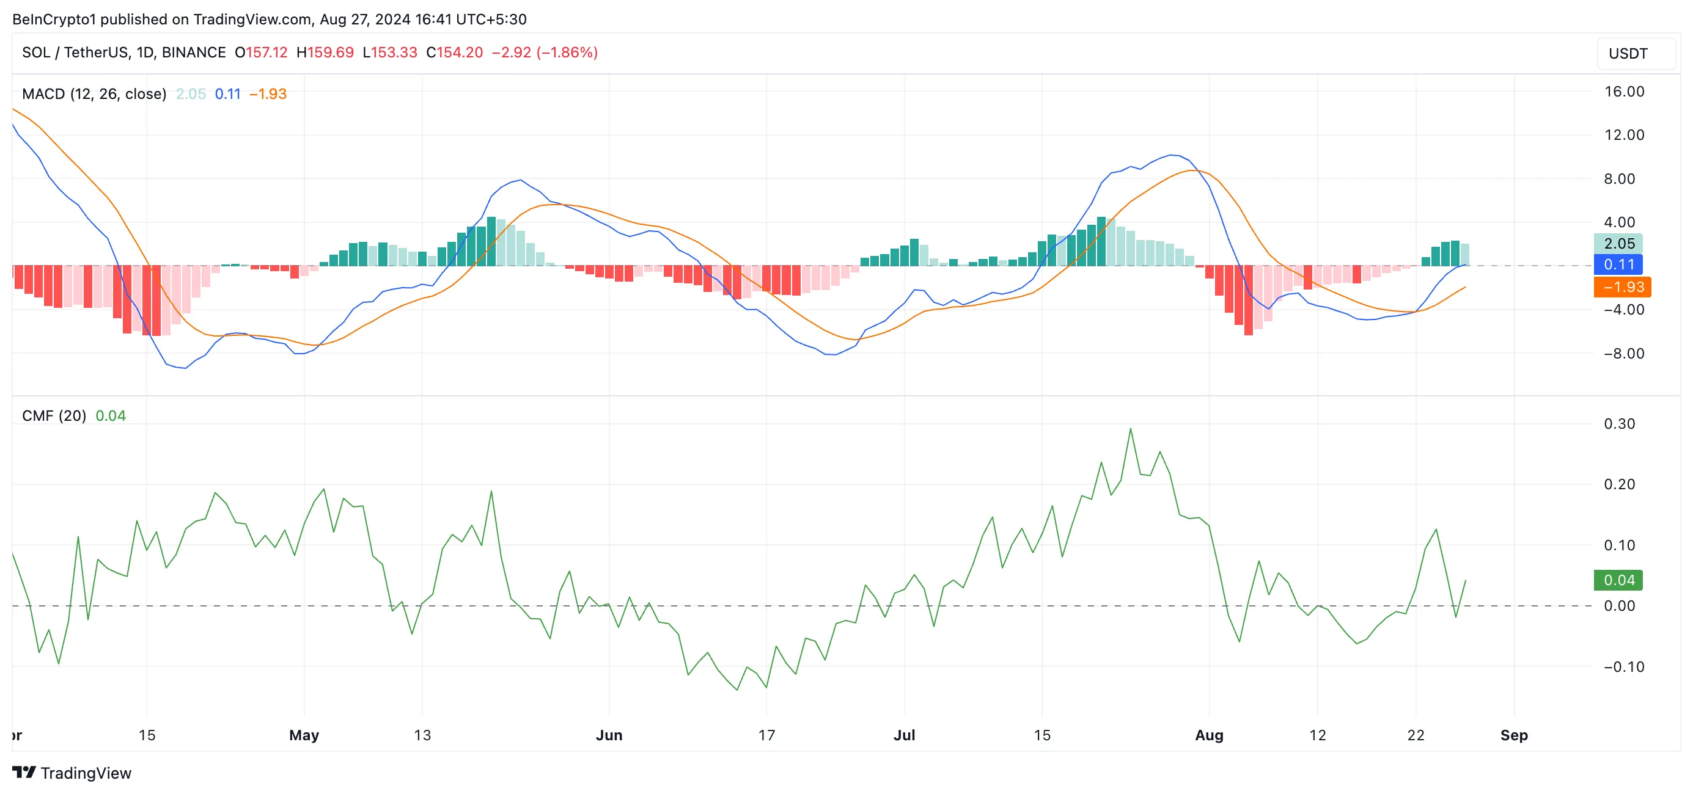
Task: Click the change value −2.92 (−1.86%)
Action: [545, 53]
